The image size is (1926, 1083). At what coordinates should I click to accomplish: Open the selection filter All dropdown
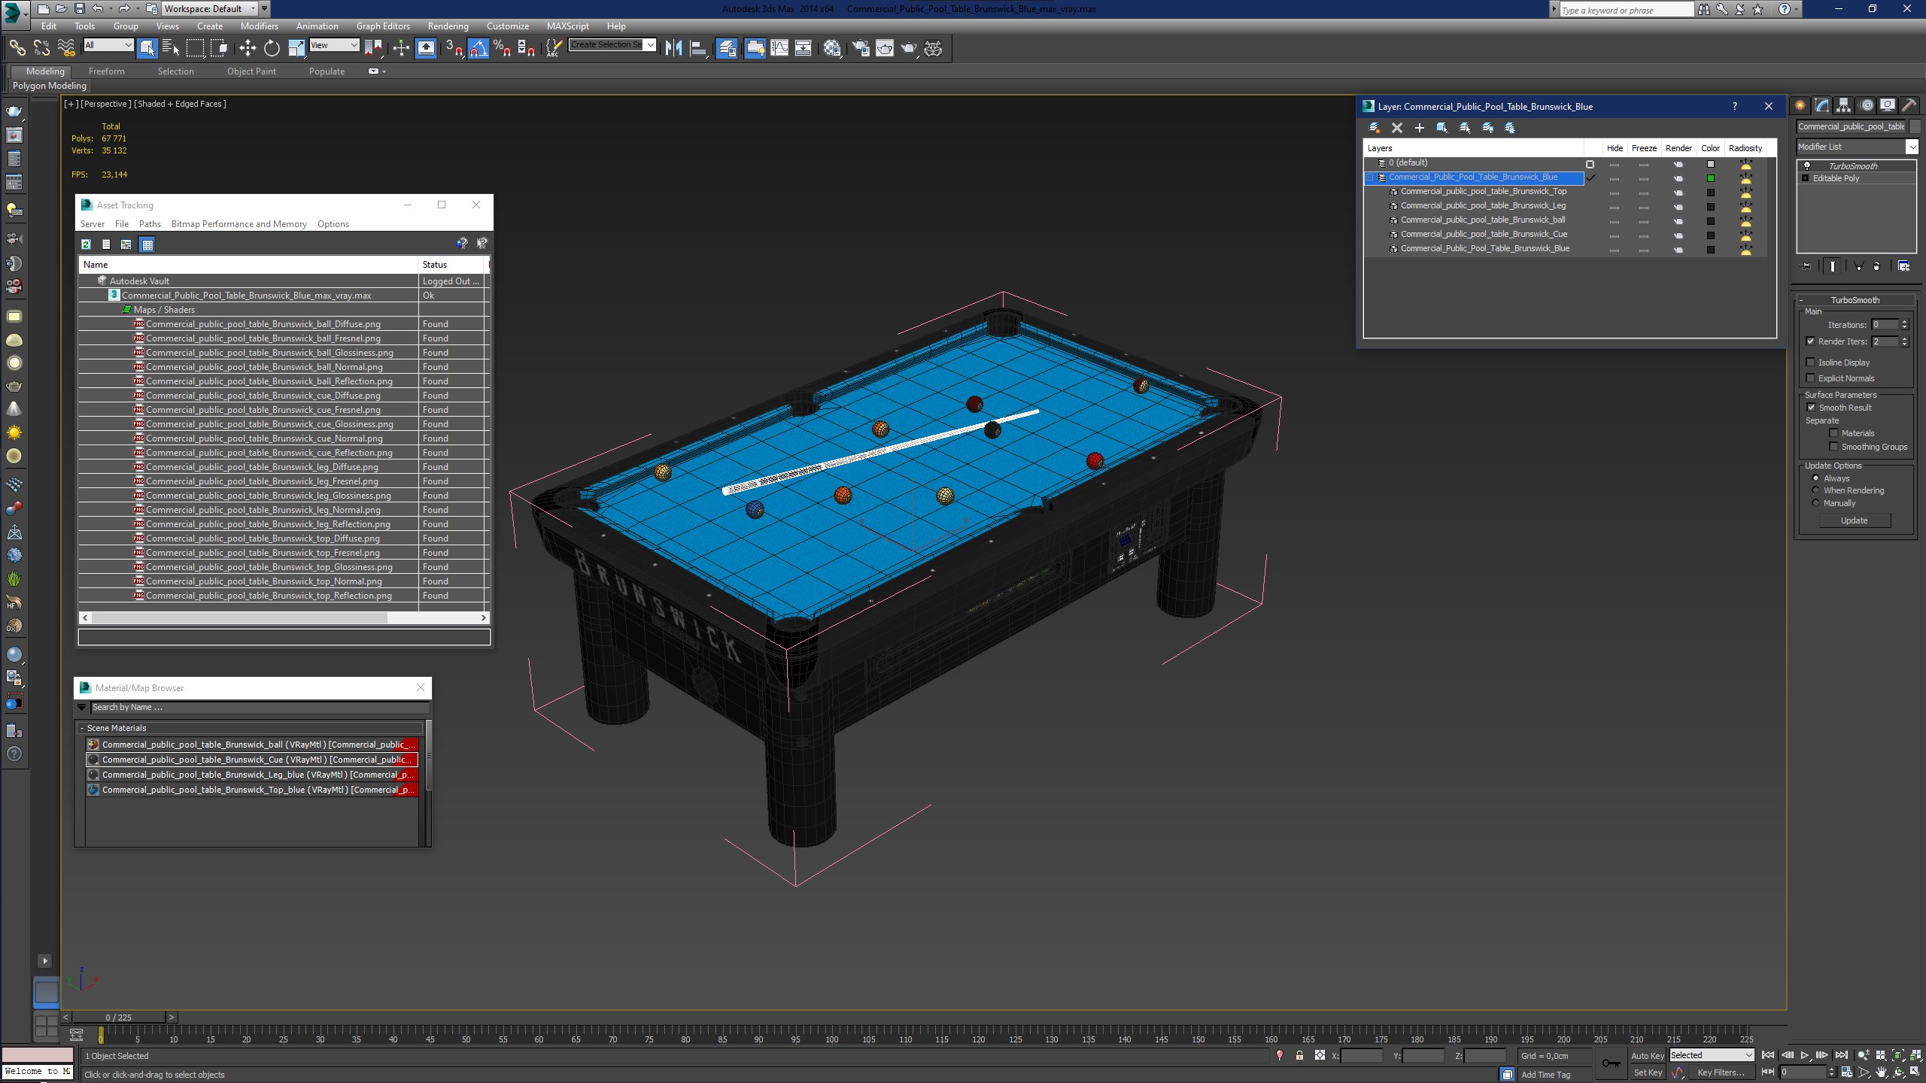click(x=108, y=45)
